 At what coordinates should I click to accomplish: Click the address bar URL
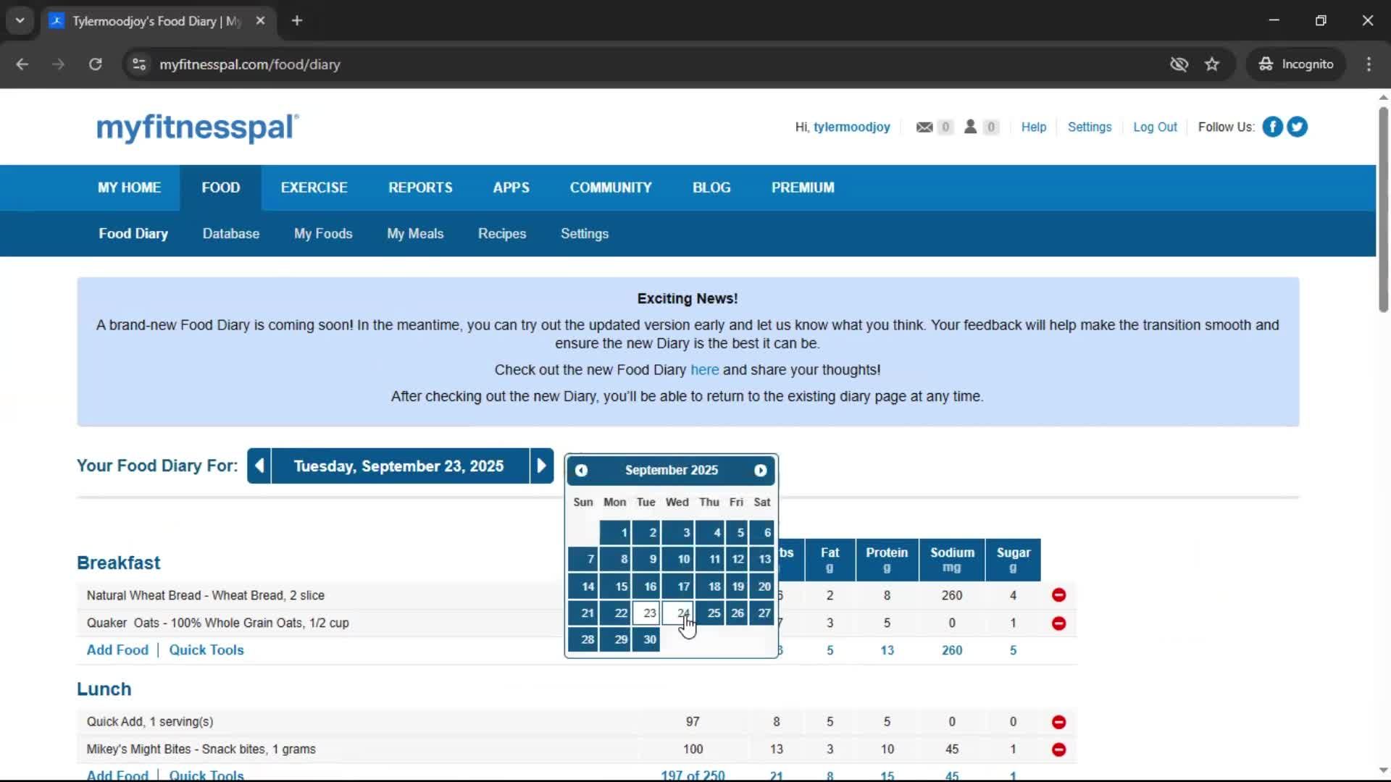point(250,64)
